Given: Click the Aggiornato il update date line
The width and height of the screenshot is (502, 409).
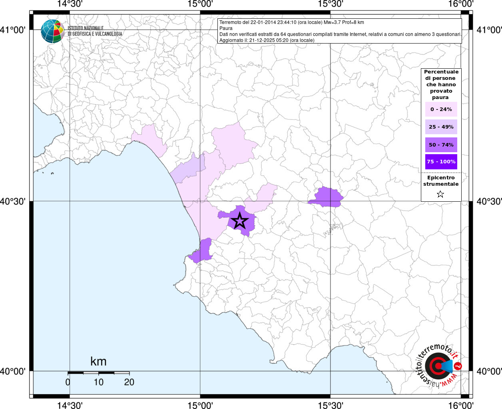Looking at the screenshot, I should [x=267, y=40].
